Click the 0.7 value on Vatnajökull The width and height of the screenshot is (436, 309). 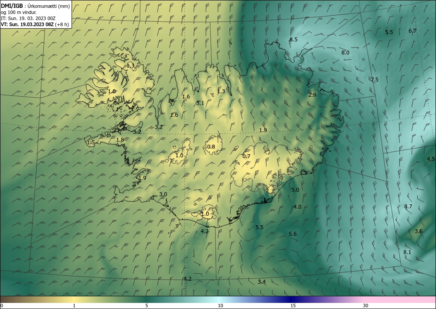tap(246, 156)
